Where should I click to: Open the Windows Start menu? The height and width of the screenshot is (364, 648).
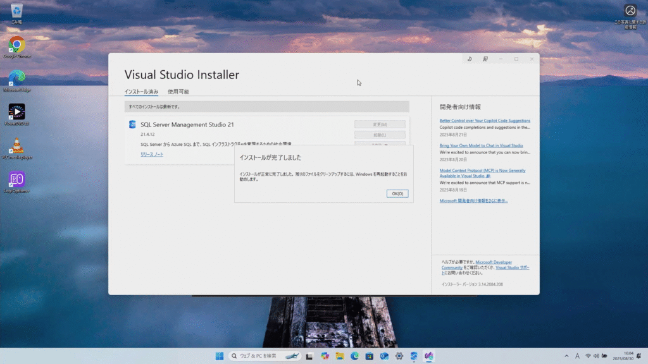[x=220, y=356]
